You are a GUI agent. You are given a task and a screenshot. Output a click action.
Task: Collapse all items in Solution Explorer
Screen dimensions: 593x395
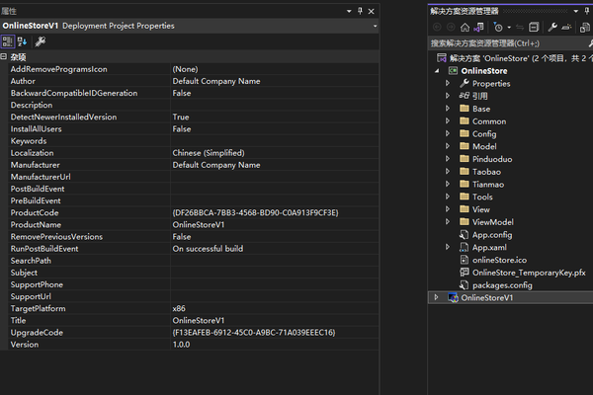pyautogui.click(x=536, y=27)
